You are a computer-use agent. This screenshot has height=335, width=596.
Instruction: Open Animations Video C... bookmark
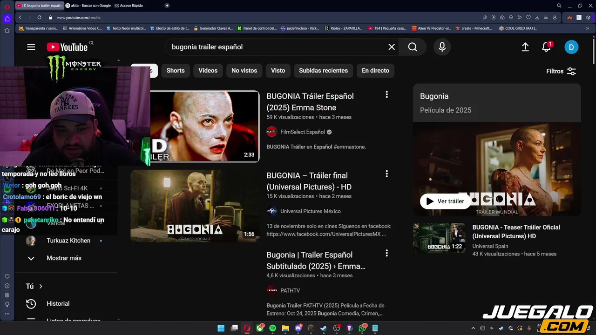click(82, 28)
